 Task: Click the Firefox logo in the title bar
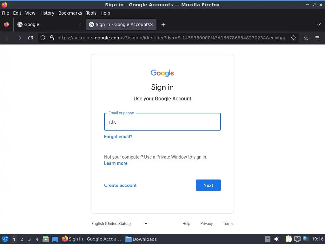coord(4,4)
